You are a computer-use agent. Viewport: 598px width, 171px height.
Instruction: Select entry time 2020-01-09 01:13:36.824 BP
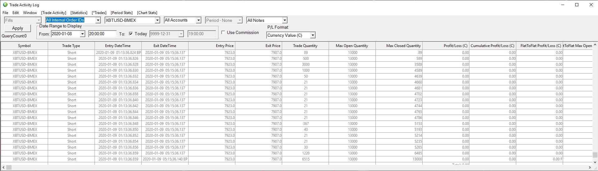click(x=118, y=53)
